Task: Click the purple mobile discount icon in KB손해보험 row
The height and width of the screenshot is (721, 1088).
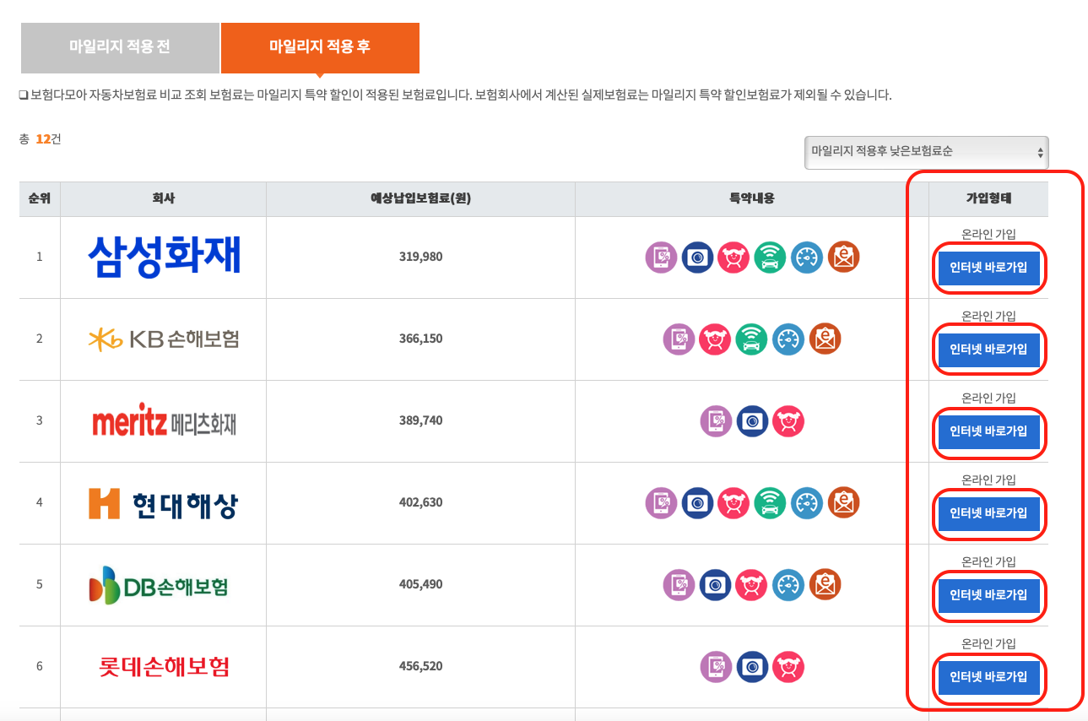Action: [x=679, y=339]
